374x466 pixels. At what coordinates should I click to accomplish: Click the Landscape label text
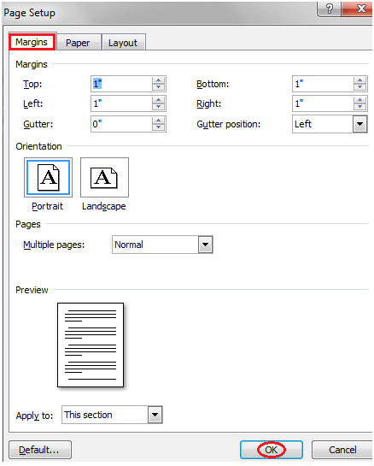pos(104,206)
